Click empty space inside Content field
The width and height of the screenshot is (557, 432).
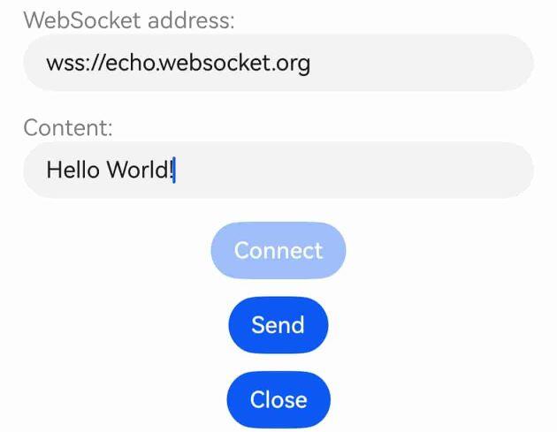click(x=355, y=170)
